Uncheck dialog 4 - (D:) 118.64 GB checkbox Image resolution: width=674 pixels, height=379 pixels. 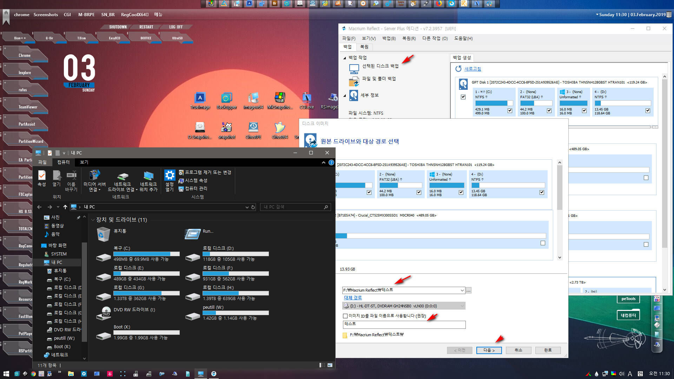[542, 192]
